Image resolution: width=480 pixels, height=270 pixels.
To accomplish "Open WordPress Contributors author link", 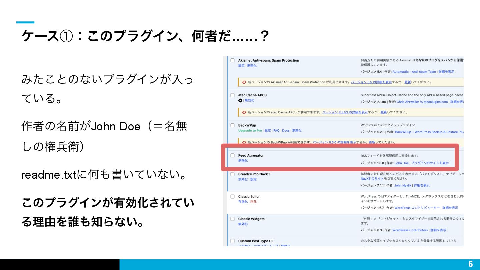I will [410, 230].
